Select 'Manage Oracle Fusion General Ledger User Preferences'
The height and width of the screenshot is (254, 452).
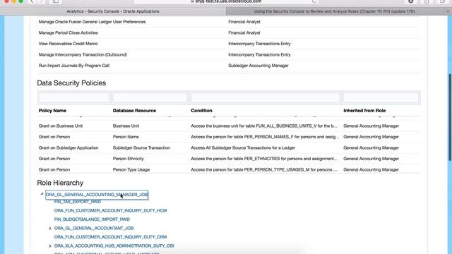coord(92,22)
